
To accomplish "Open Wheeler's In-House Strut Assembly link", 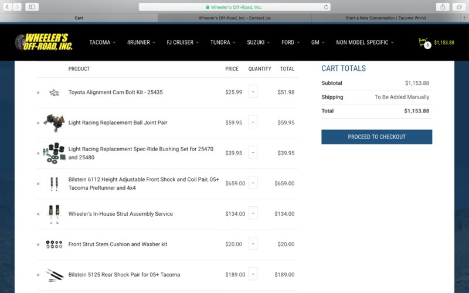I will (x=121, y=214).
